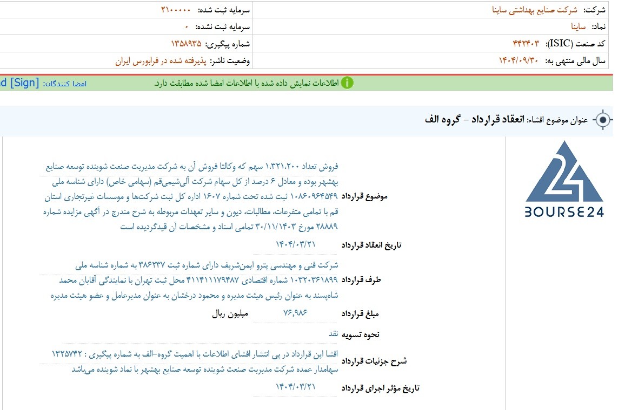Click the target icon beside عنوان موضوع افشاء
The image size is (618, 410).
[x=603, y=120]
